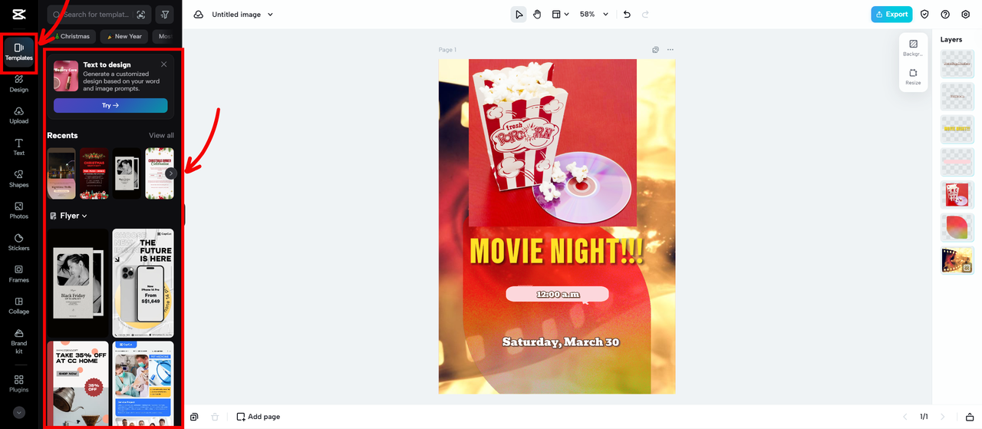Click MOVIE NIGHT!!! text on canvas
This screenshot has height=429, width=982.
click(556, 251)
